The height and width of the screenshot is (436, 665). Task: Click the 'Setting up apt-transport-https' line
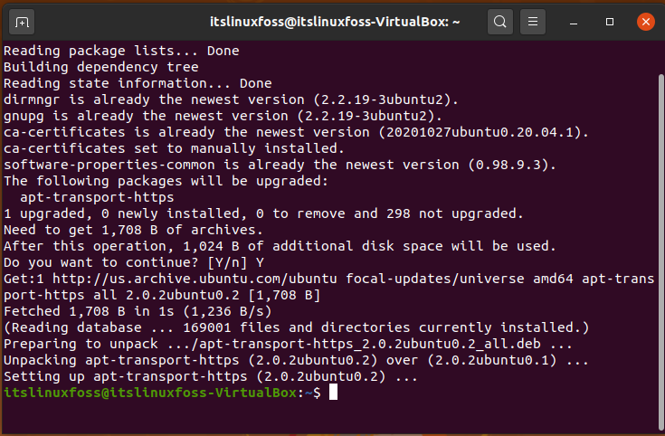click(x=211, y=376)
